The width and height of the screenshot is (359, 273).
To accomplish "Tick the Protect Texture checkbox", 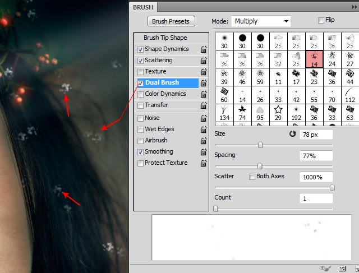I will point(140,163).
